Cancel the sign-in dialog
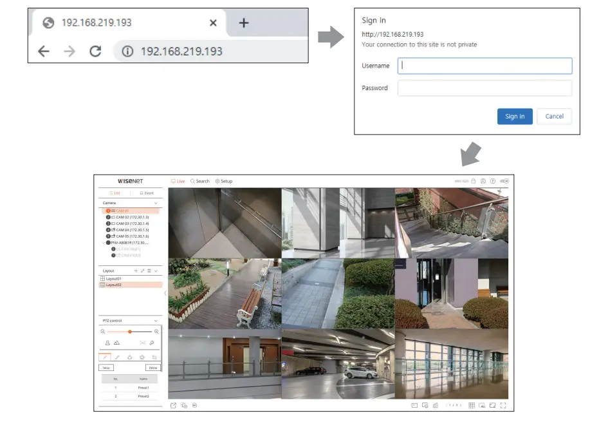Viewport: 599px width, 429px height. tap(554, 116)
